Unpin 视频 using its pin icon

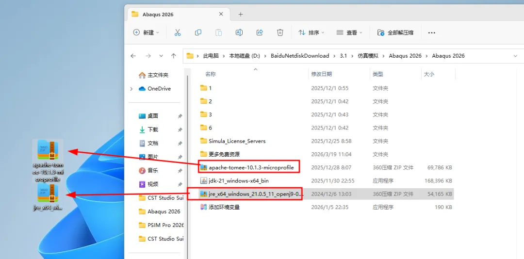(x=180, y=184)
